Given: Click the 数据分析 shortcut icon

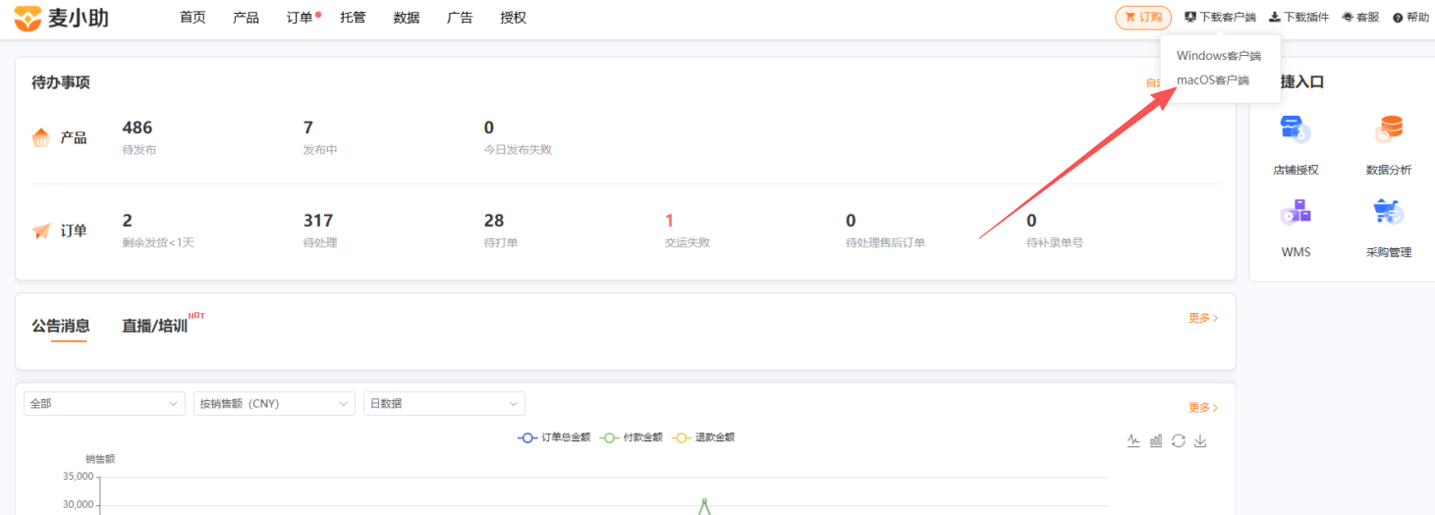Looking at the screenshot, I should tap(1389, 129).
